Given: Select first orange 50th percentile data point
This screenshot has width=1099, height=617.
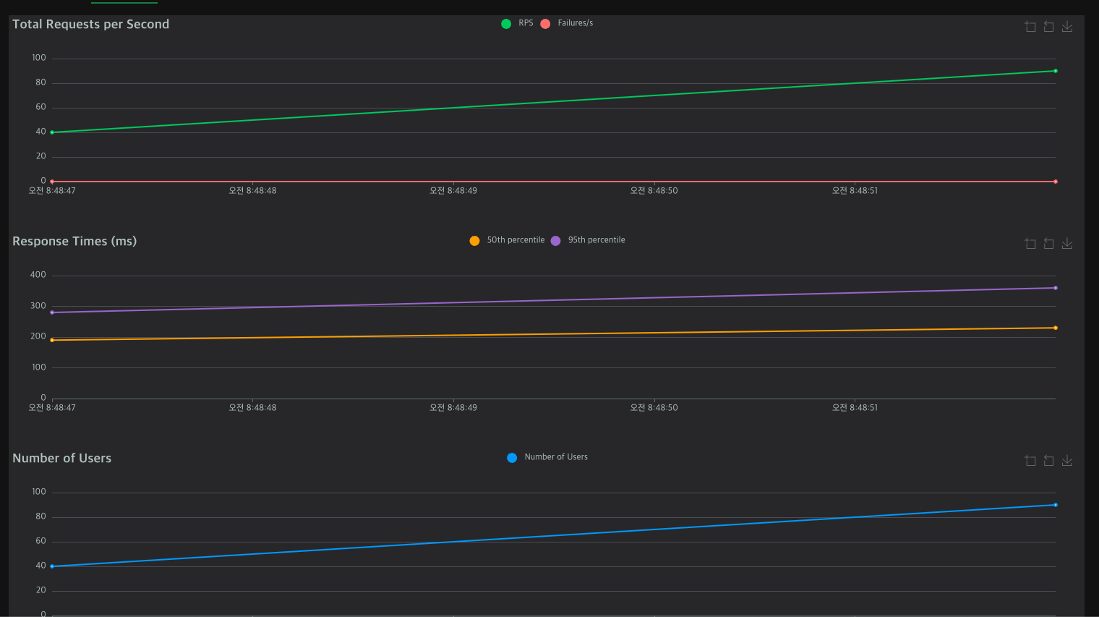Looking at the screenshot, I should pyautogui.click(x=52, y=340).
